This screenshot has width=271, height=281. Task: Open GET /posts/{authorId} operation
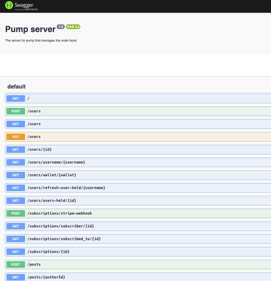tap(138, 277)
